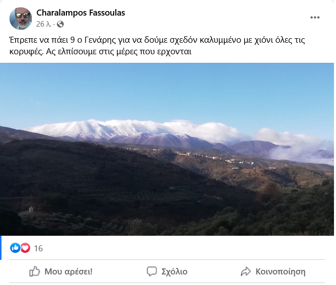336x285 pixels.
Task: Click the speech bubble comment icon
Action: point(152,271)
